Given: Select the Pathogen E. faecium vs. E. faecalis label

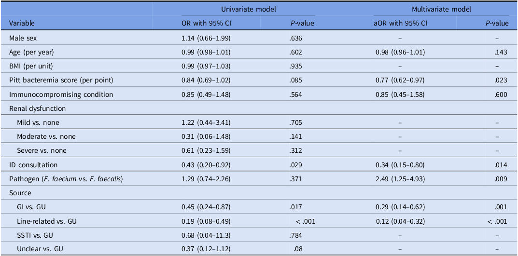Looking at the screenshot, I should (x=67, y=179).
